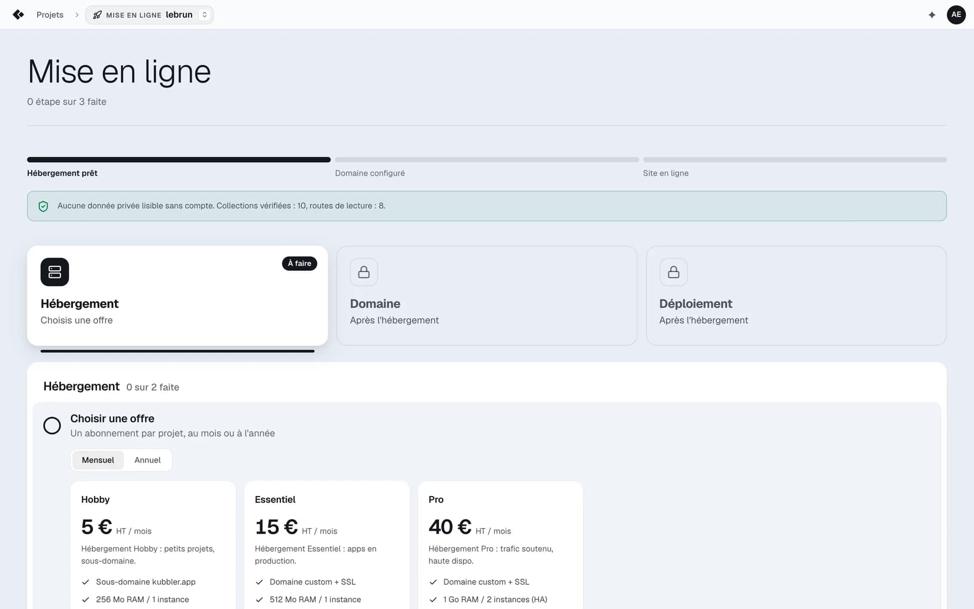Click the rocket icon beside Mise en ligne
The image size is (974, 609).
point(97,15)
